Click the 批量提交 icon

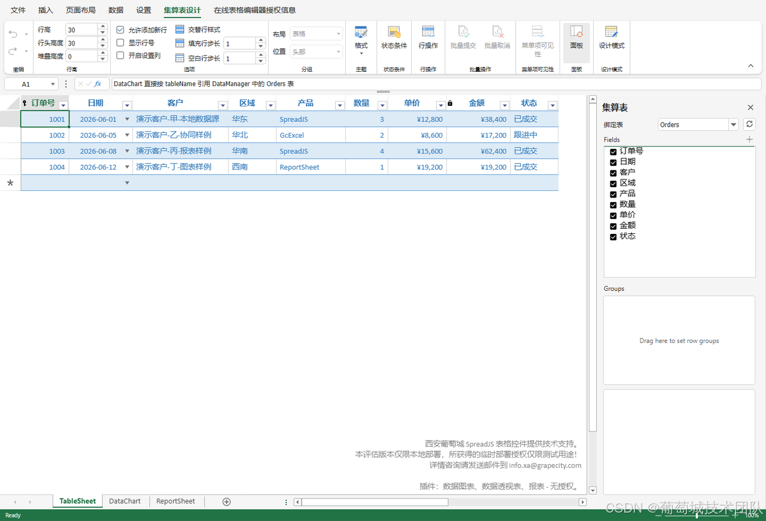463,32
